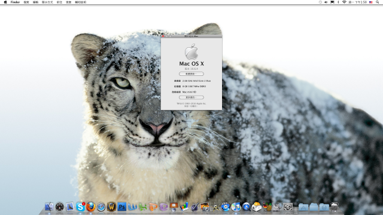
Task: Open Finder from the dock
Action: pyautogui.click(x=49, y=207)
